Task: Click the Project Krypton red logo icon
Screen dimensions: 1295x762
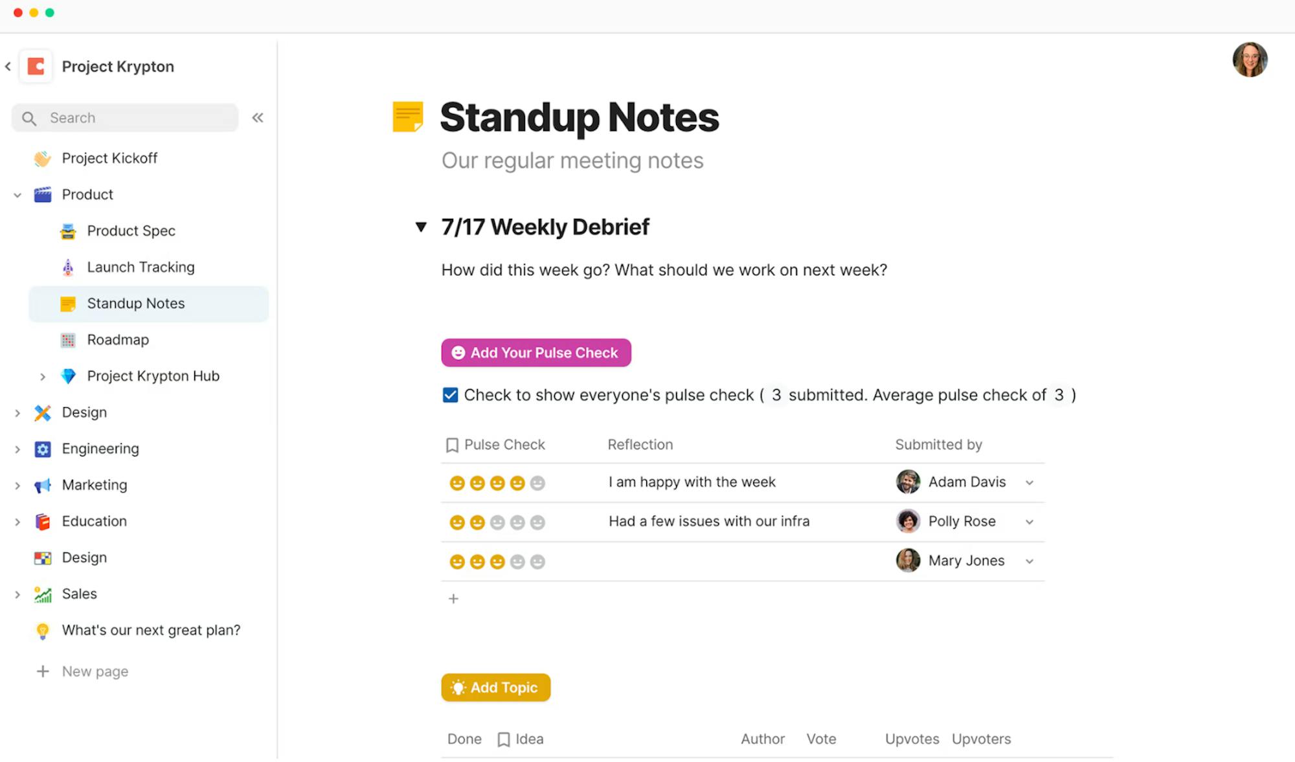Action: 36,66
